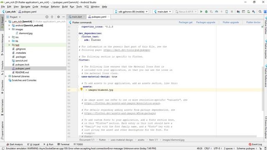The height and width of the screenshot is (150, 267).
Task: Open AVD Manager icon in toolbar
Action: (x=249, y=12)
